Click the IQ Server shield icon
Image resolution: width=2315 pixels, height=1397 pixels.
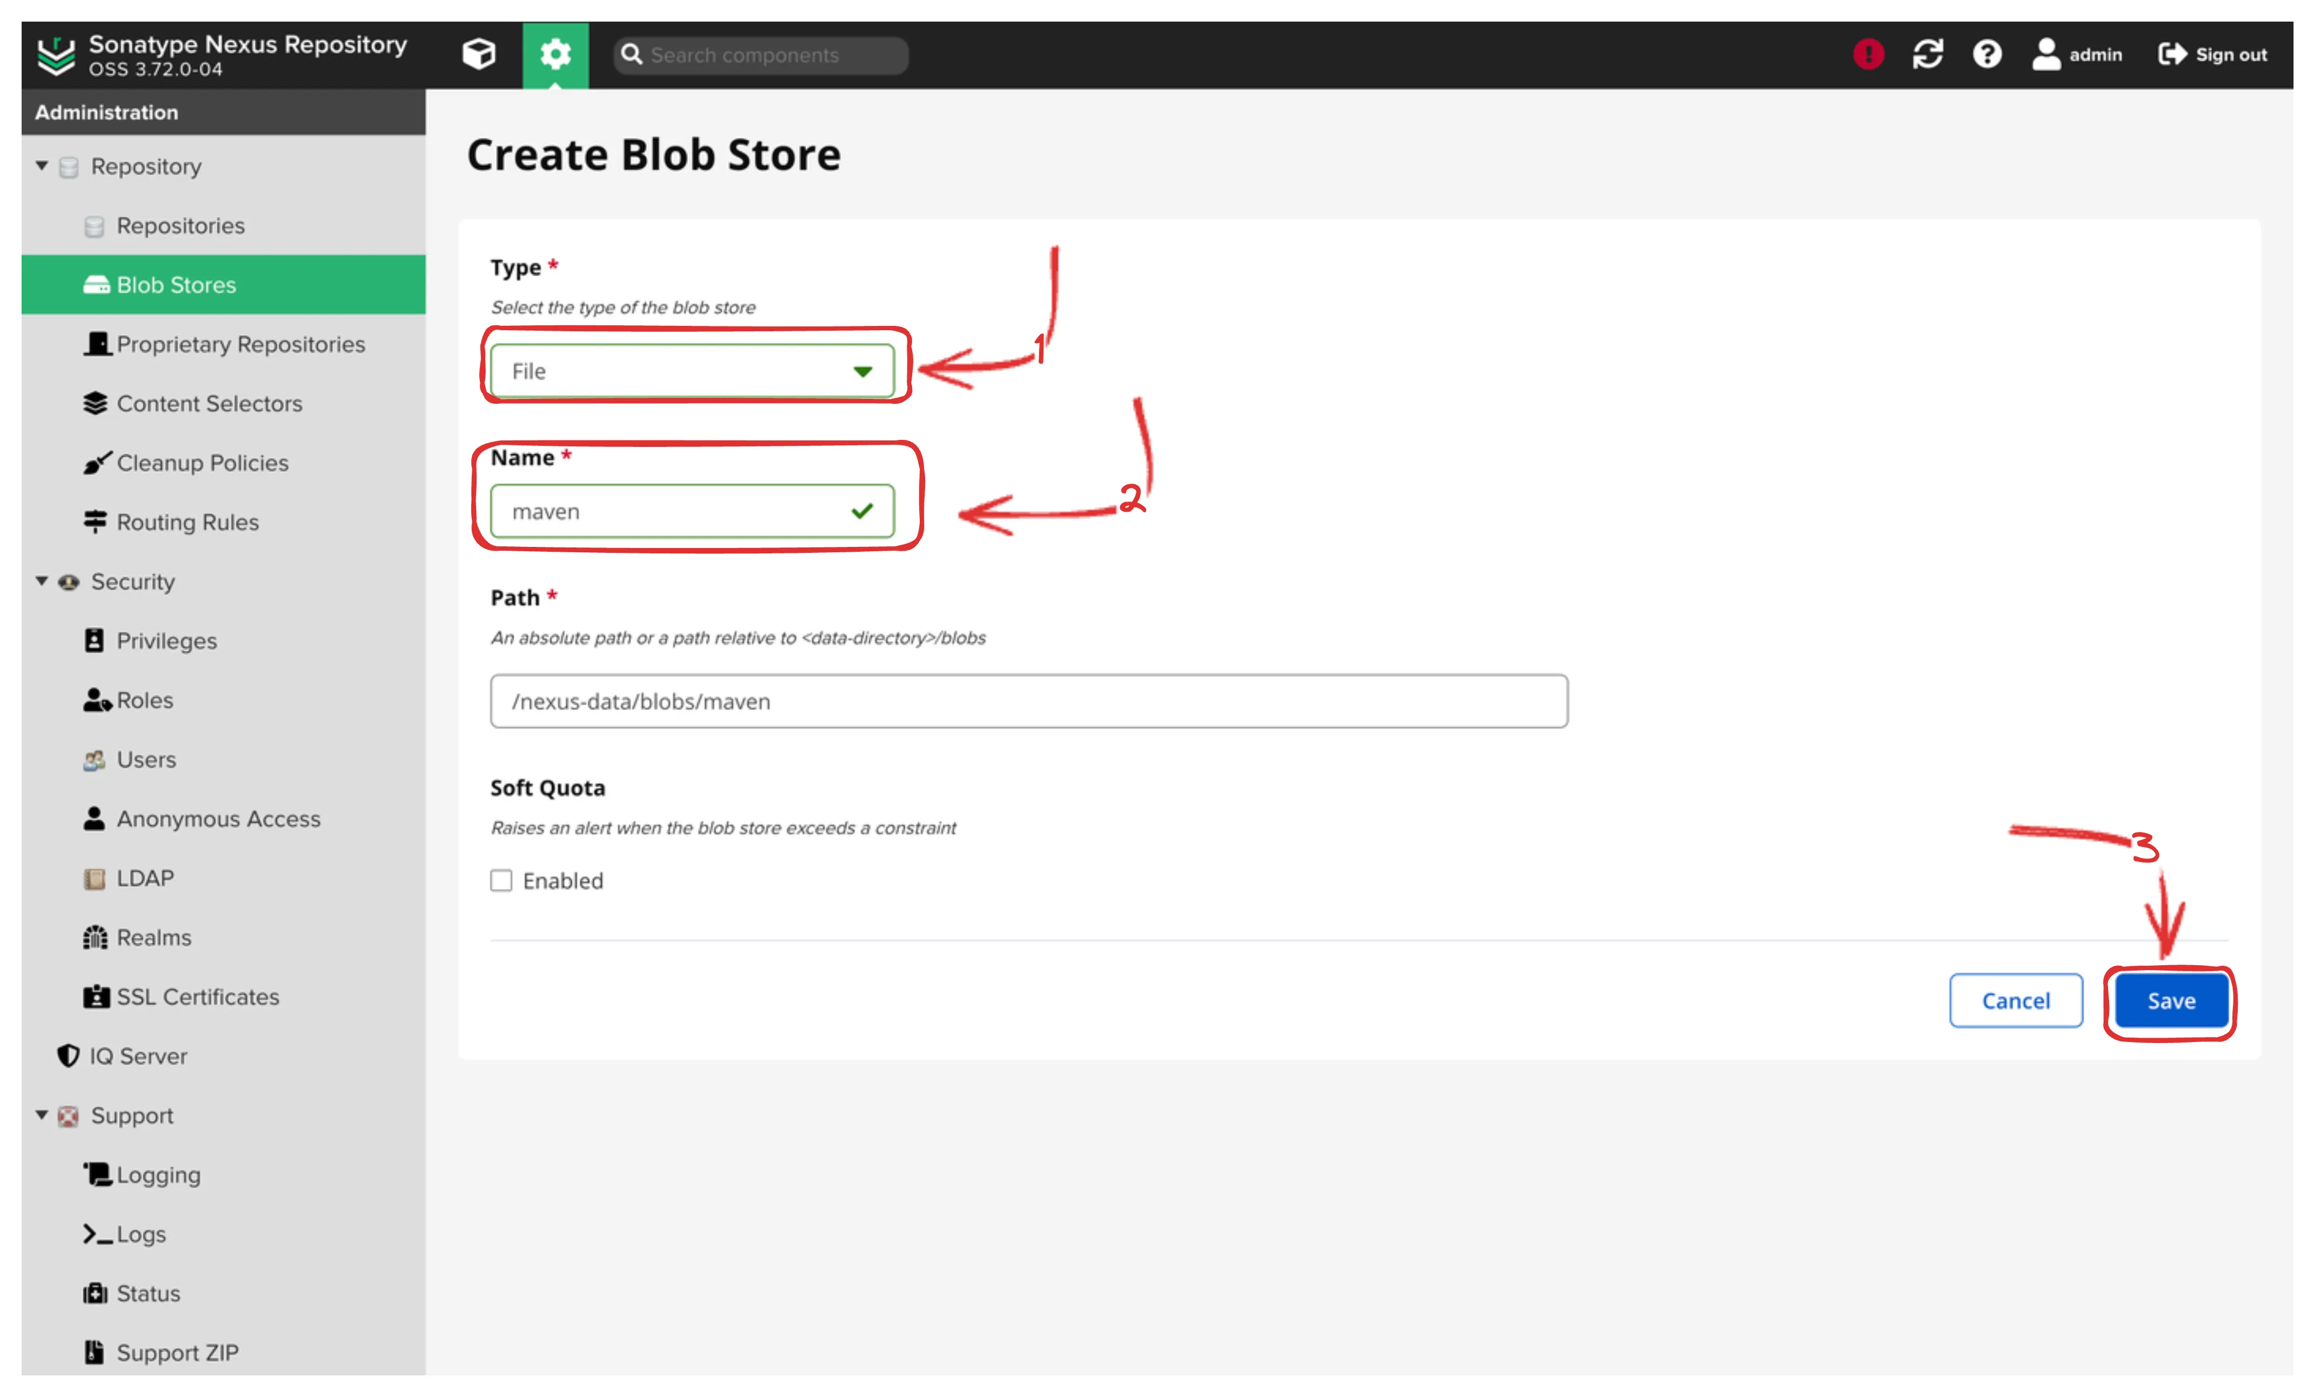click(x=68, y=1055)
